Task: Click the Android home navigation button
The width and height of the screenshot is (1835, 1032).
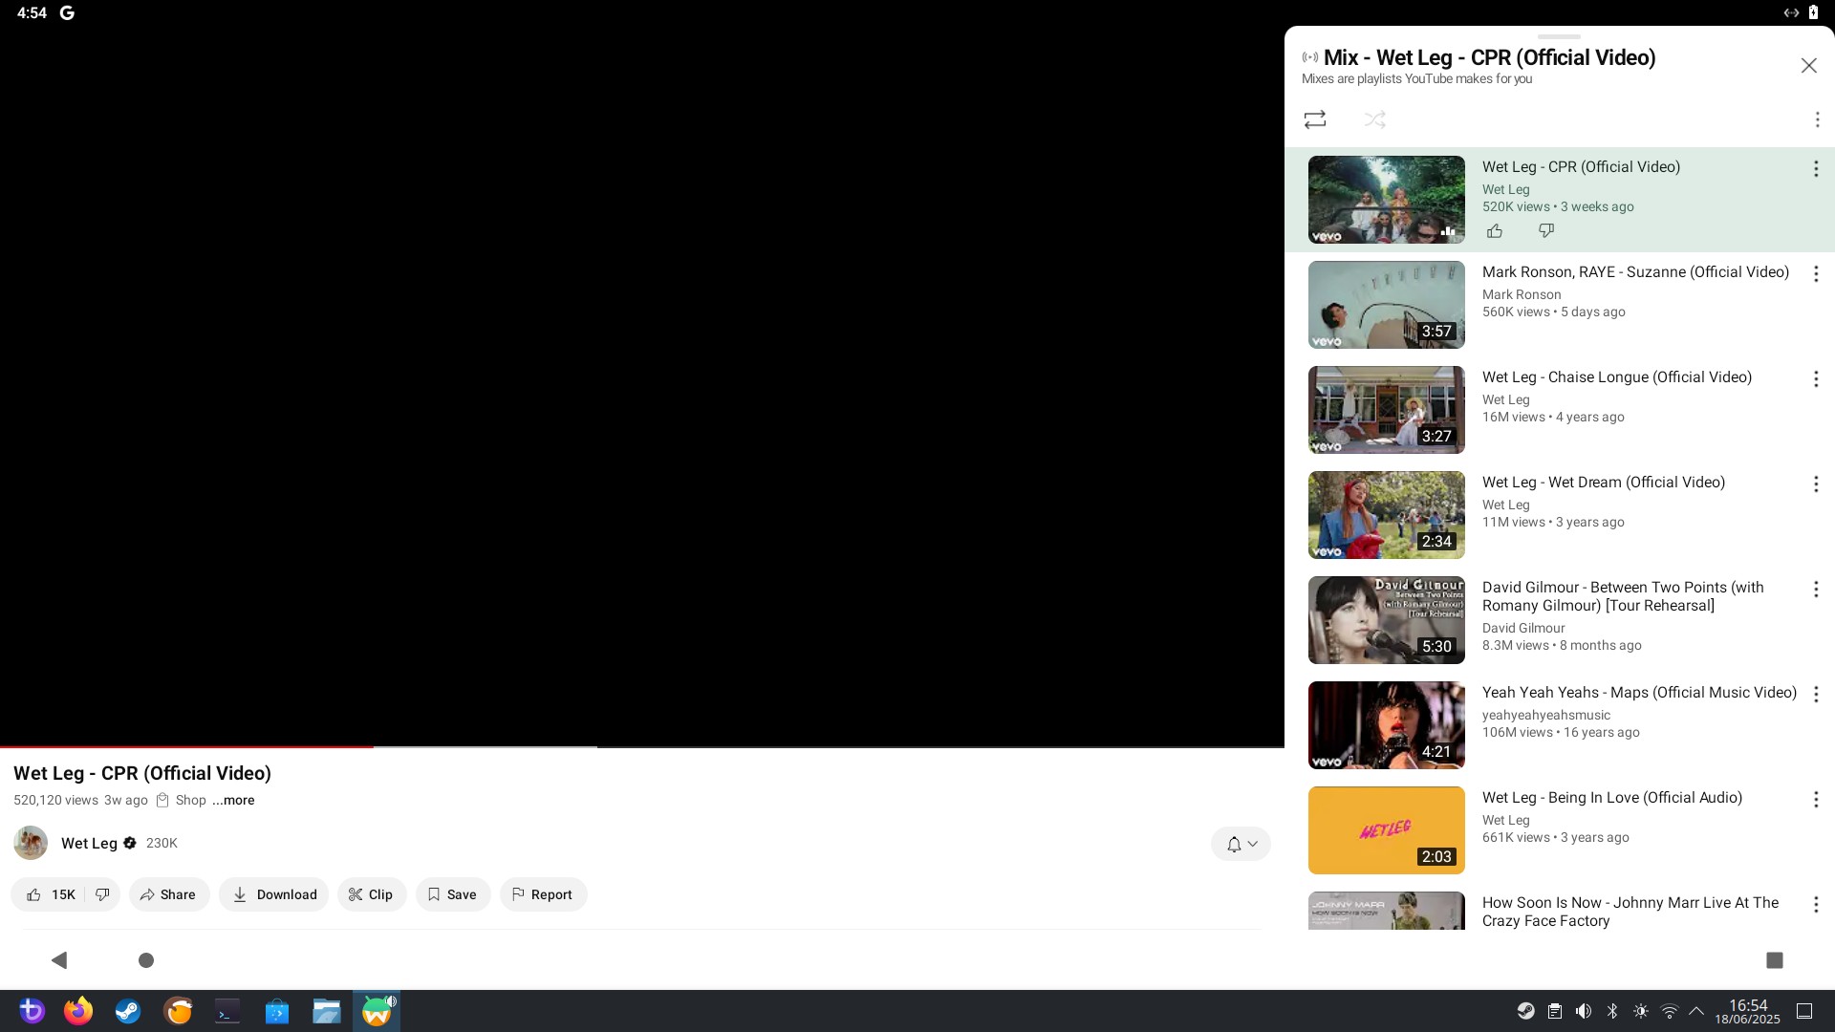Action: [146, 960]
